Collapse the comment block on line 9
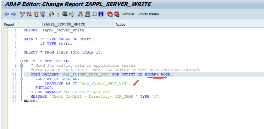Screen dimensions: 264x129 pos(21,65)
